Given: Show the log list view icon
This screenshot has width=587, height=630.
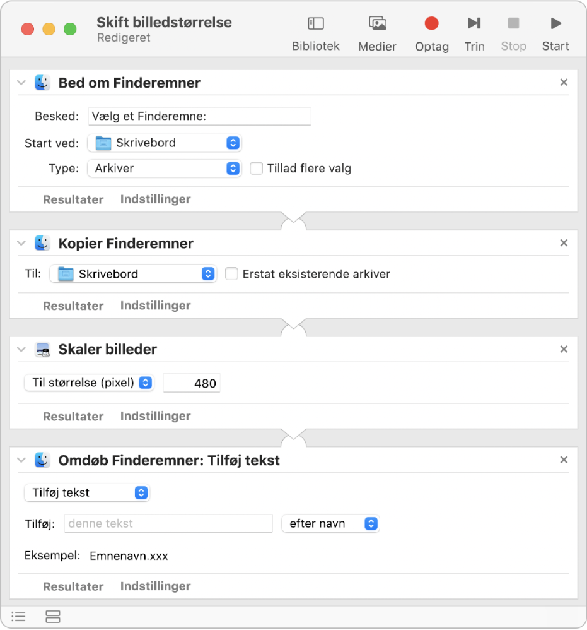Looking at the screenshot, I should tap(19, 616).
